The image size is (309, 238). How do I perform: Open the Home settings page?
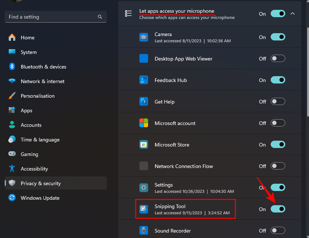click(56, 38)
